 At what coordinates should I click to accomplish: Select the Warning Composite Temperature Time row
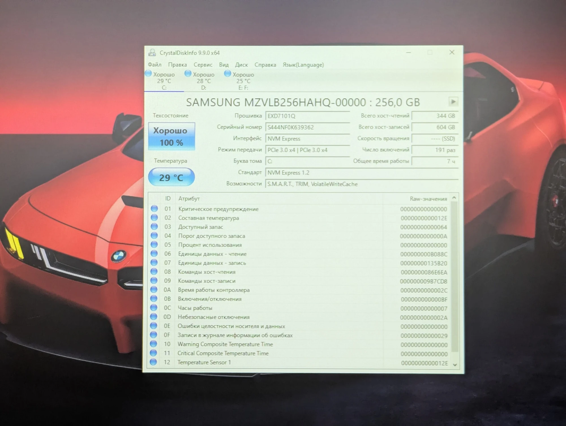click(x=299, y=344)
